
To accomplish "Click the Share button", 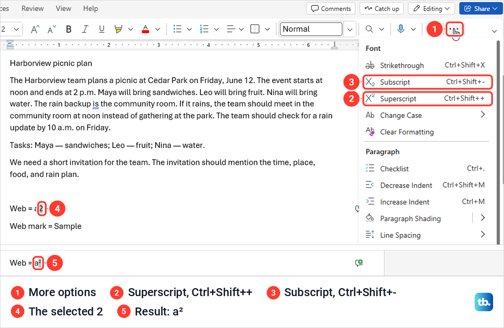I will pyautogui.click(x=480, y=8).
